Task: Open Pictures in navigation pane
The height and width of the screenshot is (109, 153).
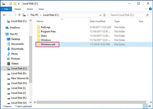Action: point(16,59)
